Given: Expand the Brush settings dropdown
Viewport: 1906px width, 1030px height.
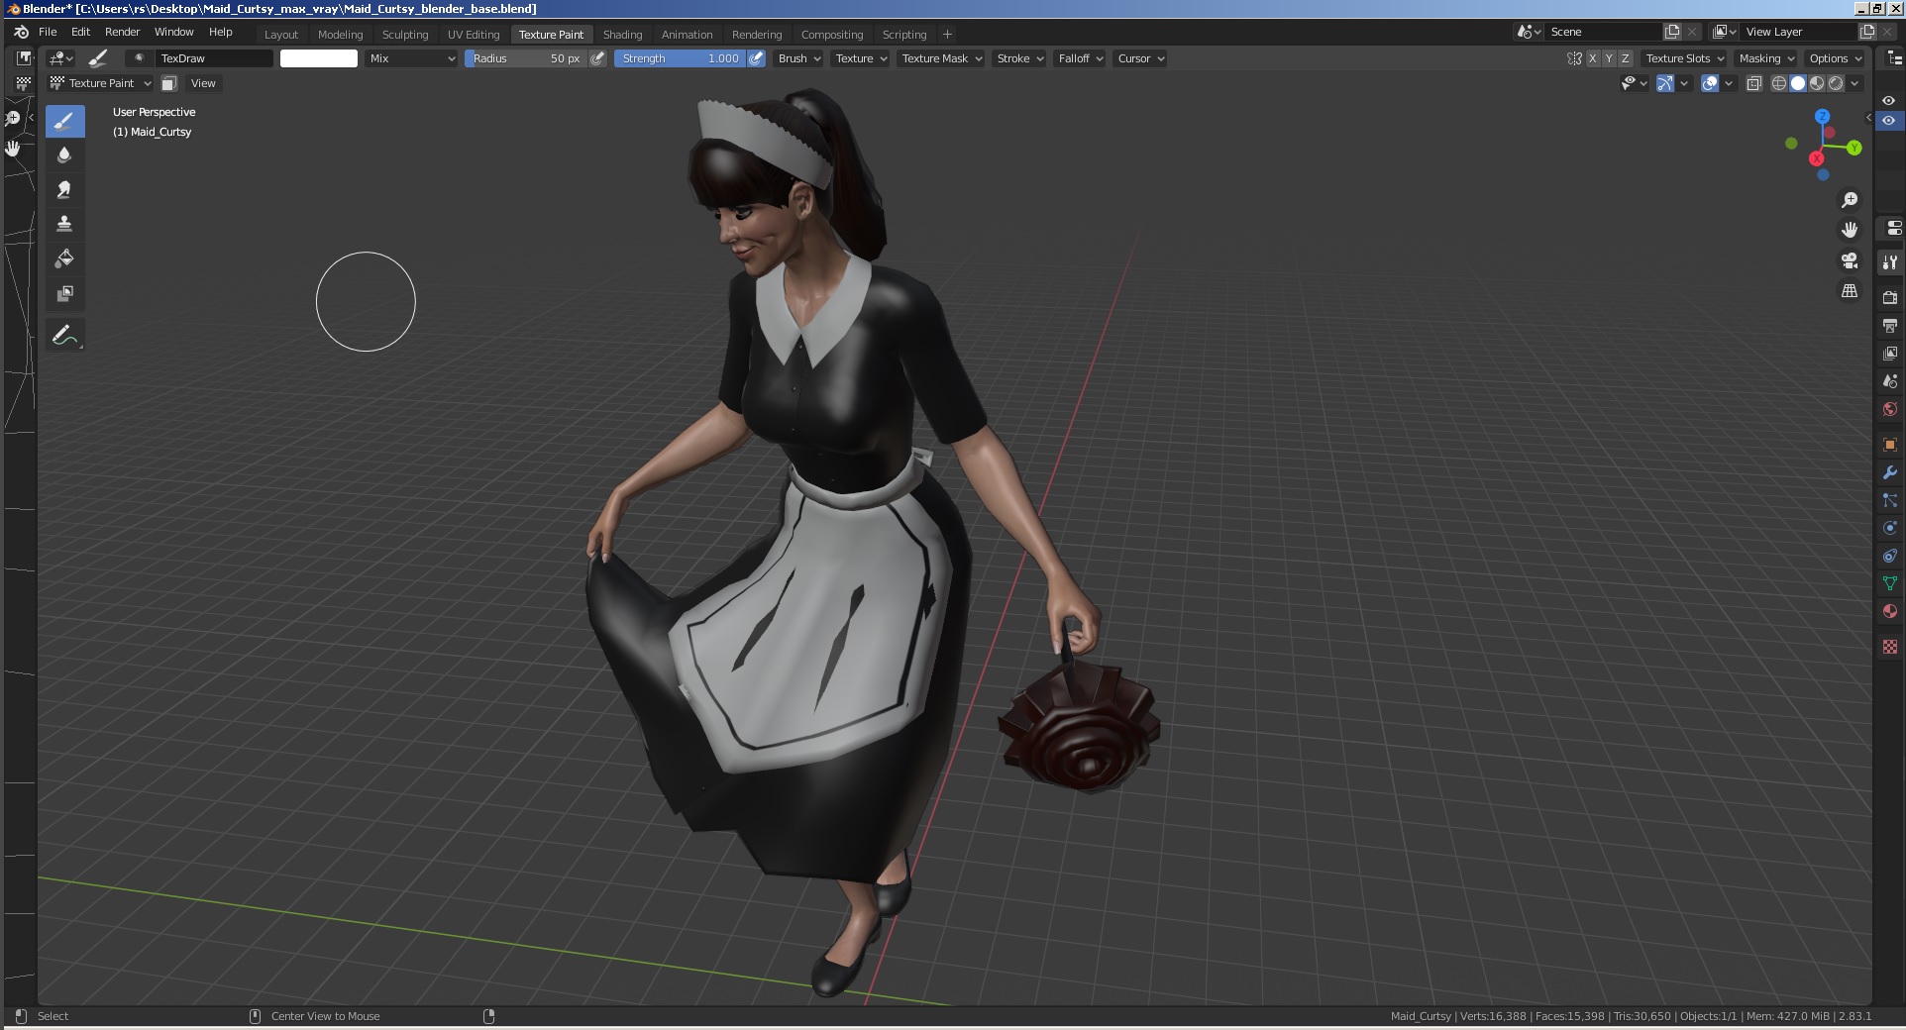Looking at the screenshot, I should click(799, 58).
